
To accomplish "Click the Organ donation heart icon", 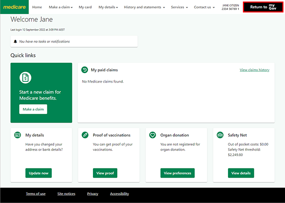I will tap(152, 135).
